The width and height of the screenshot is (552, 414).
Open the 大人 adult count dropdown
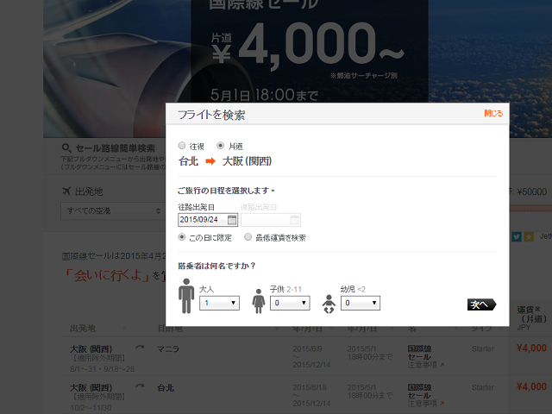pos(219,303)
